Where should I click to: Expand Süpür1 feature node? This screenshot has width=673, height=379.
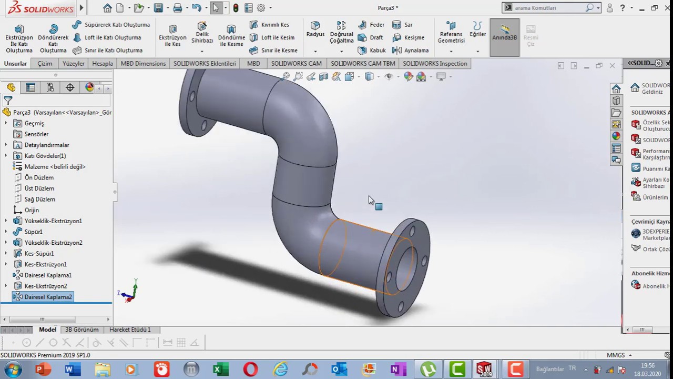(x=6, y=232)
